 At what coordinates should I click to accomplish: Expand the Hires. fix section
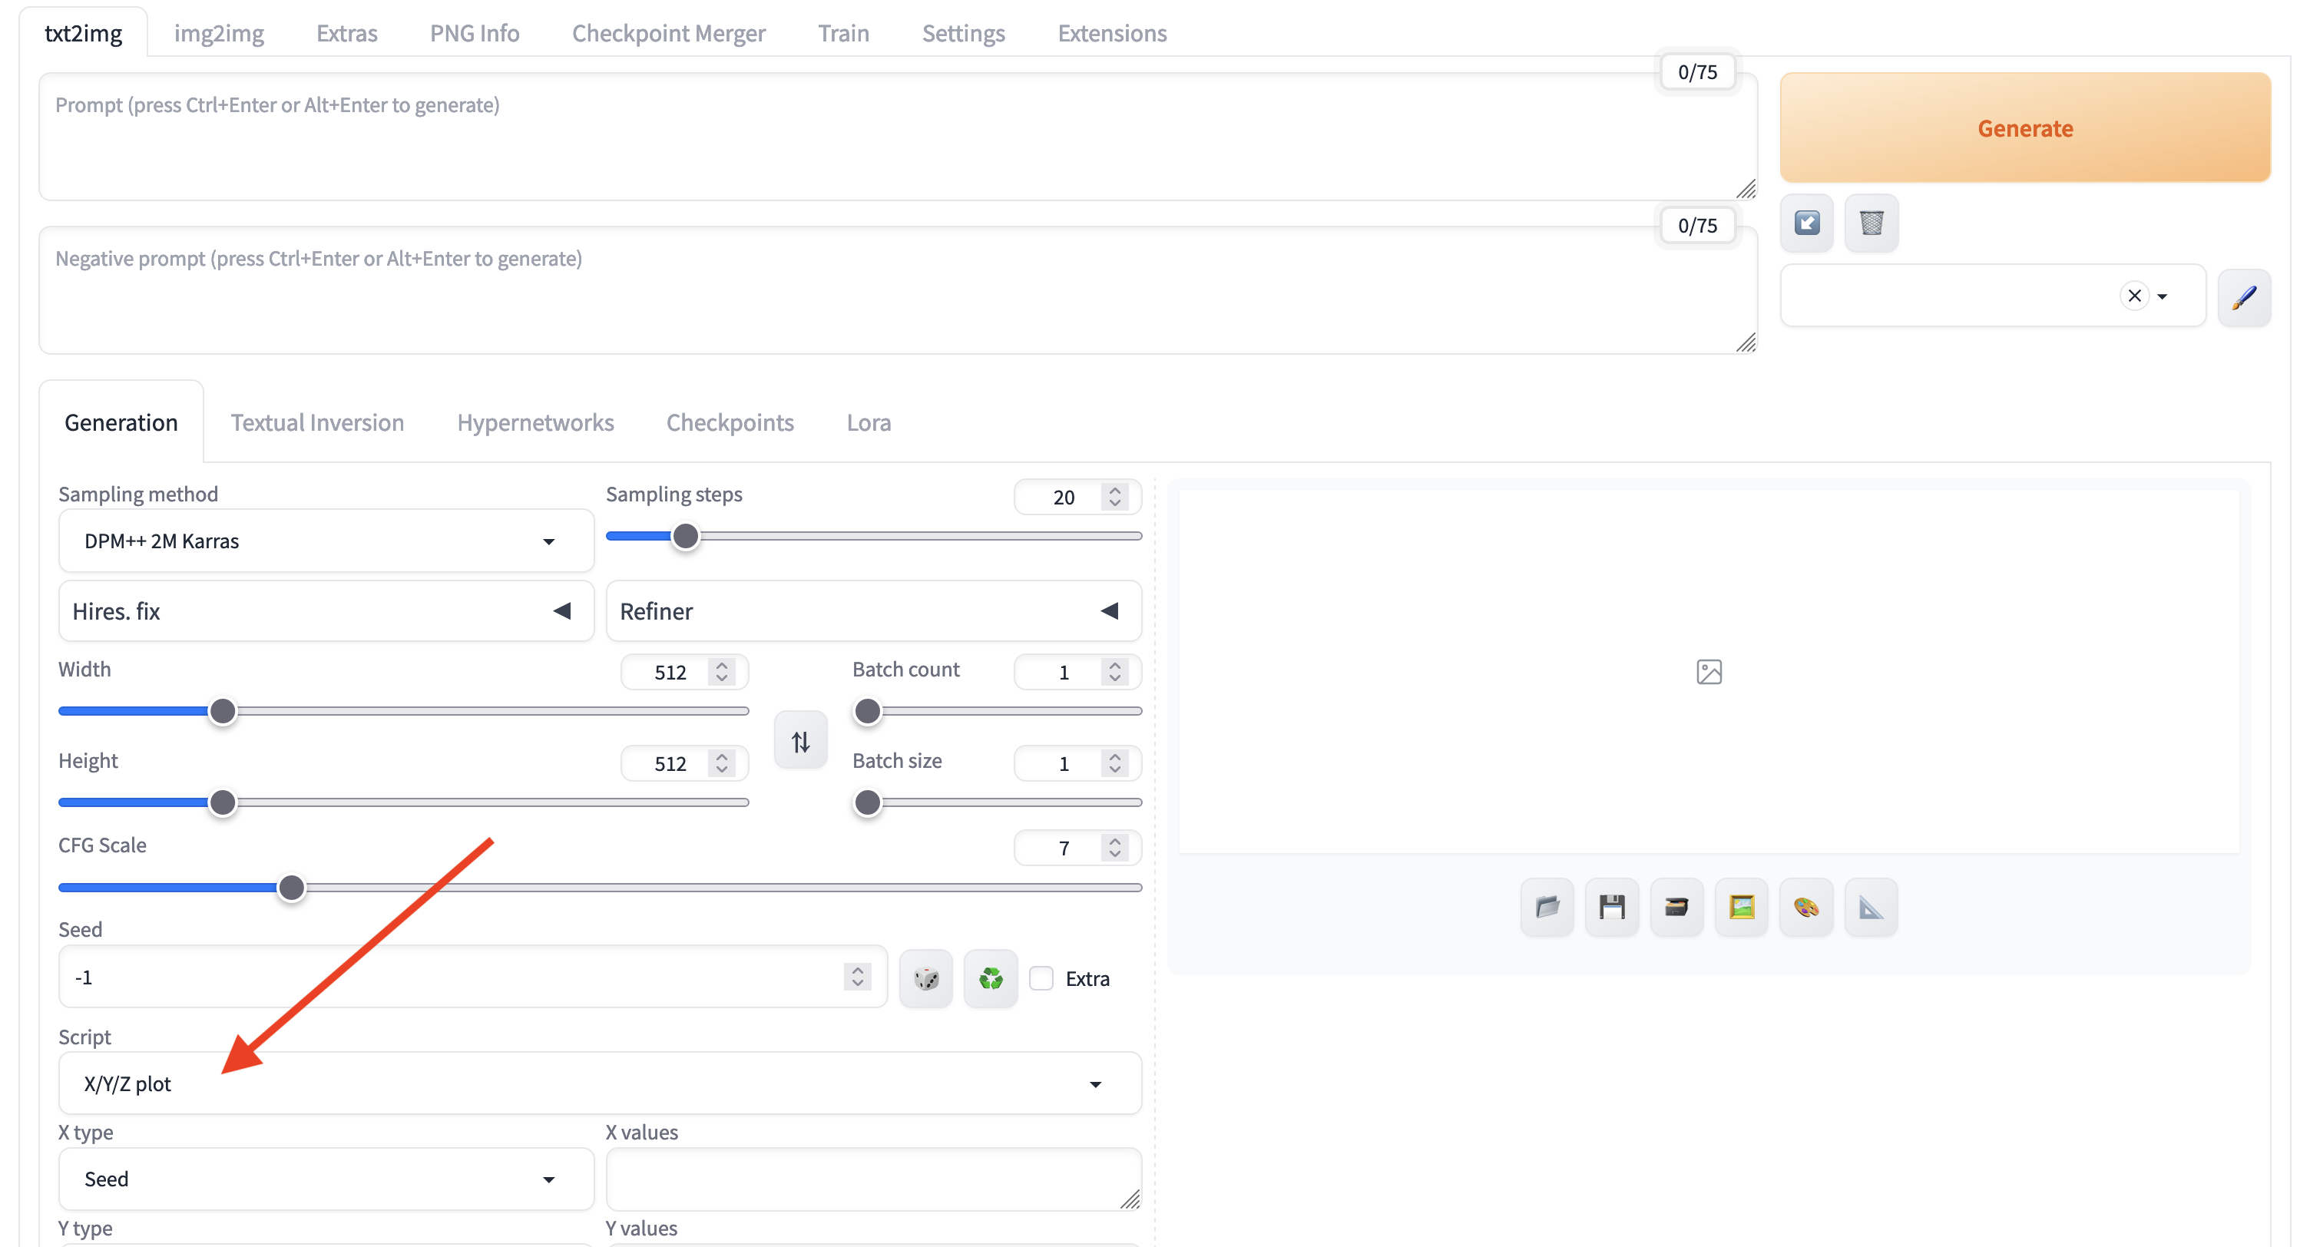326,611
